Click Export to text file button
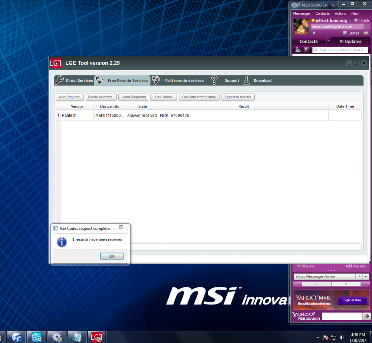This screenshot has width=372, height=343. point(238,97)
